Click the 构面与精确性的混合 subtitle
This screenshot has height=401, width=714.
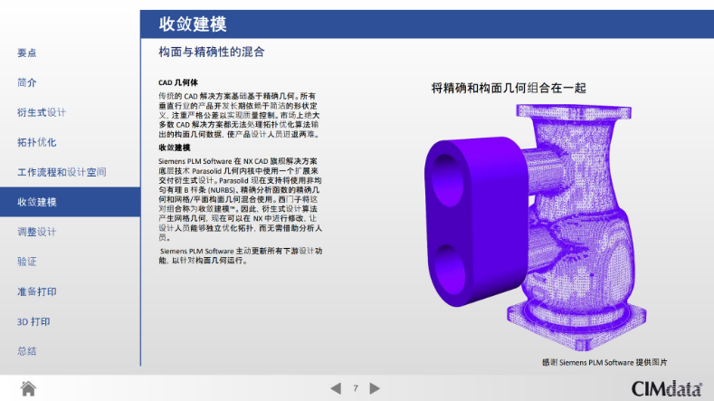click(x=211, y=52)
